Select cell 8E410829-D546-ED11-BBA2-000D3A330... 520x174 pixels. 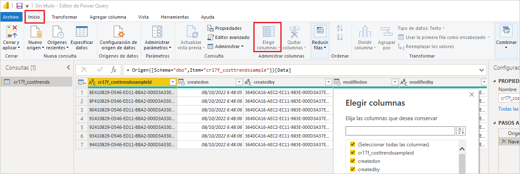tap(132, 93)
